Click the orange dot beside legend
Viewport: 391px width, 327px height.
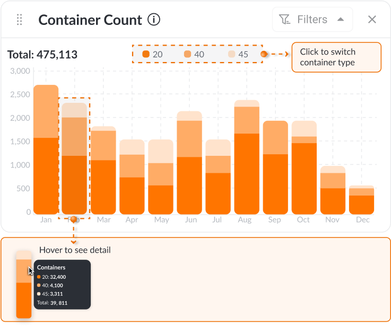(x=264, y=54)
